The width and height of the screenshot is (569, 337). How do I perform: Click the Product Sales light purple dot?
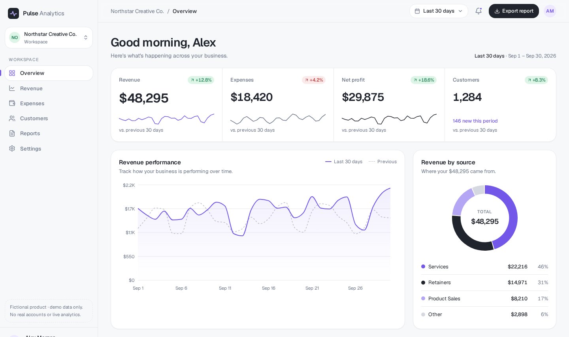point(423,298)
